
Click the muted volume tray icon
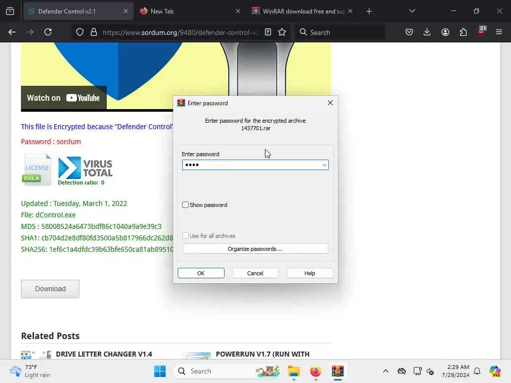point(430,372)
